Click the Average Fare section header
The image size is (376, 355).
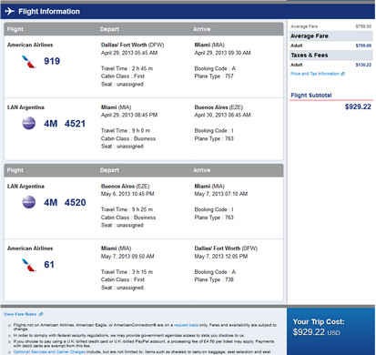331,36
